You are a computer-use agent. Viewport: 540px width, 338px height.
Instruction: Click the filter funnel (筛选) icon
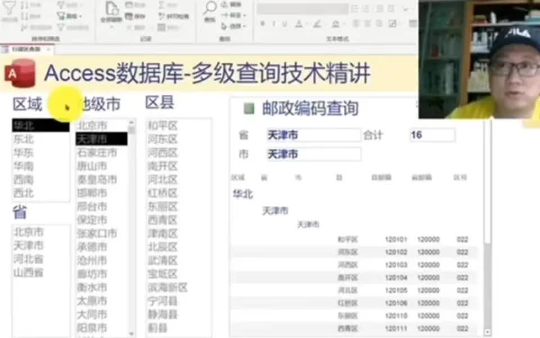[10, 7]
